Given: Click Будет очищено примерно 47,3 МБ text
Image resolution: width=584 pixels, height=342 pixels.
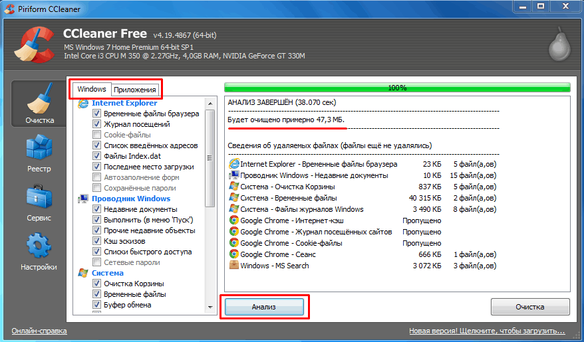Looking at the screenshot, I should click(x=286, y=120).
